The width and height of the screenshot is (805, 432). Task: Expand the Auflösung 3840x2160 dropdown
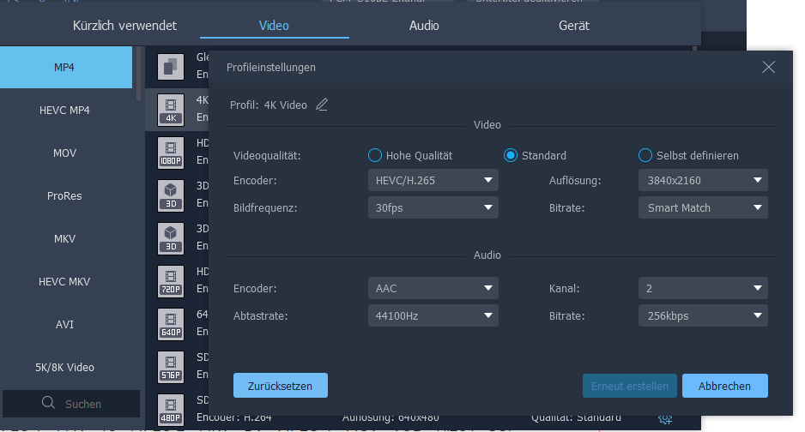(703, 180)
